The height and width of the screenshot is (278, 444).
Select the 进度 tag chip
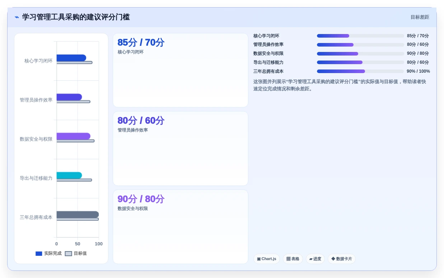coord(315,259)
